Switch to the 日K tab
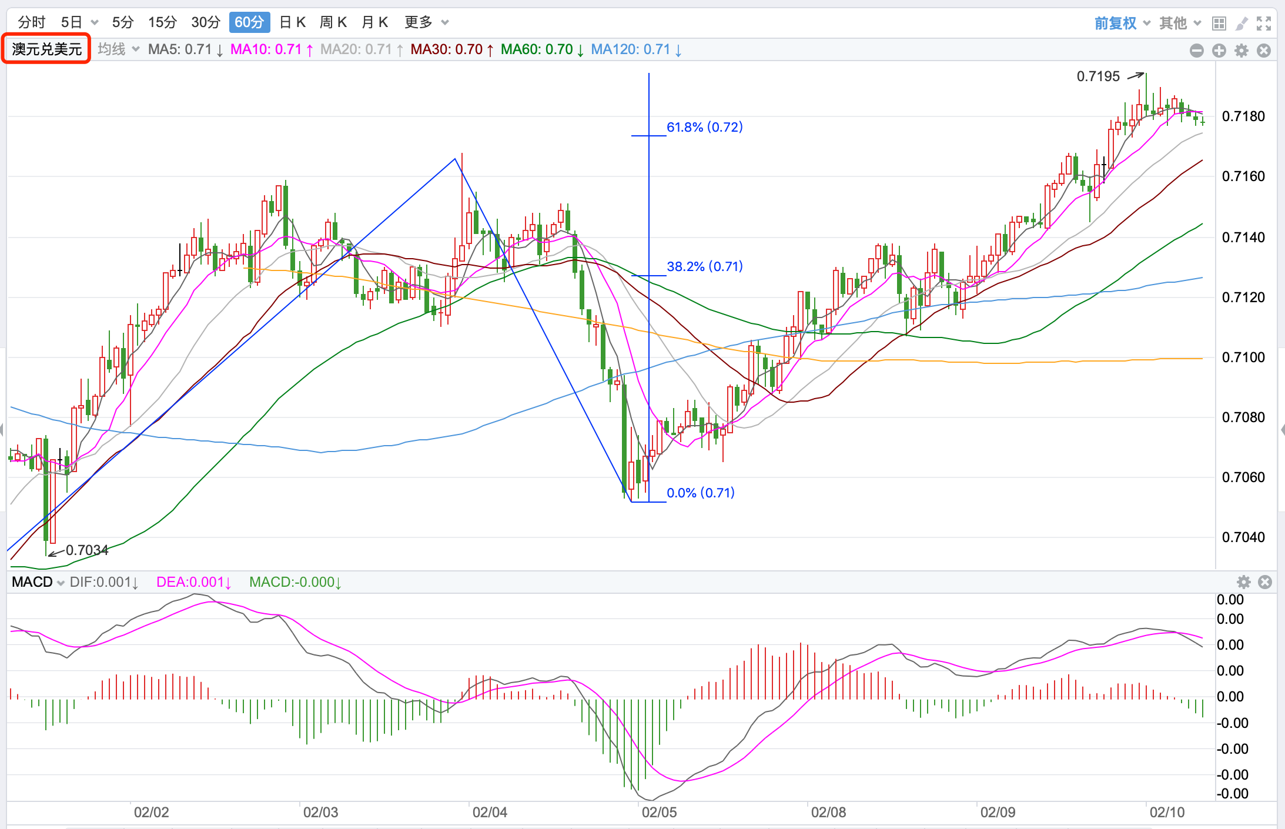The height and width of the screenshot is (829, 1285). point(292,22)
